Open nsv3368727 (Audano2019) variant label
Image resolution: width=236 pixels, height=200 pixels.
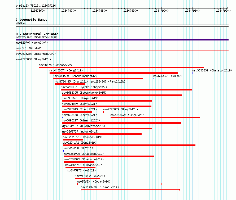click(x=80, y=131)
